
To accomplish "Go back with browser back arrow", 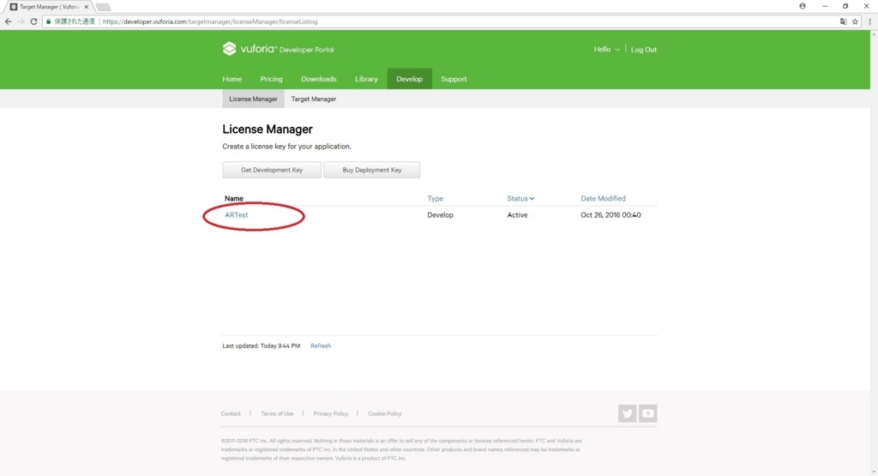I will click(8, 21).
